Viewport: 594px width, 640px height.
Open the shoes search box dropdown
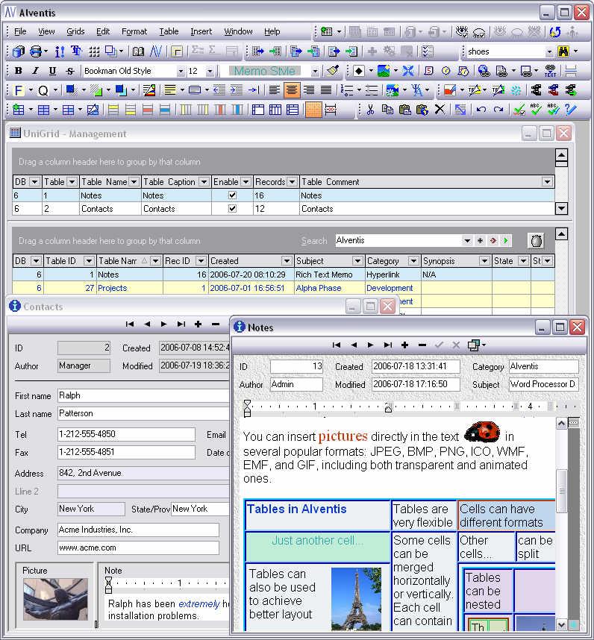click(549, 51)
